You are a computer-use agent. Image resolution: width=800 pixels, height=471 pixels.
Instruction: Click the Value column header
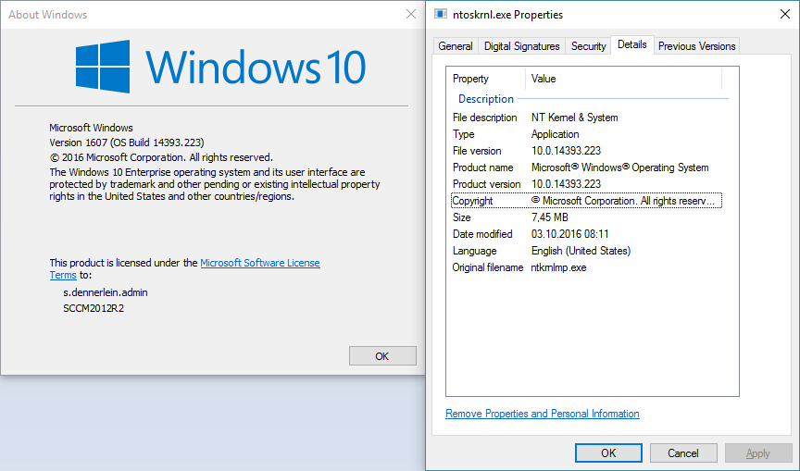pos(624,79)
